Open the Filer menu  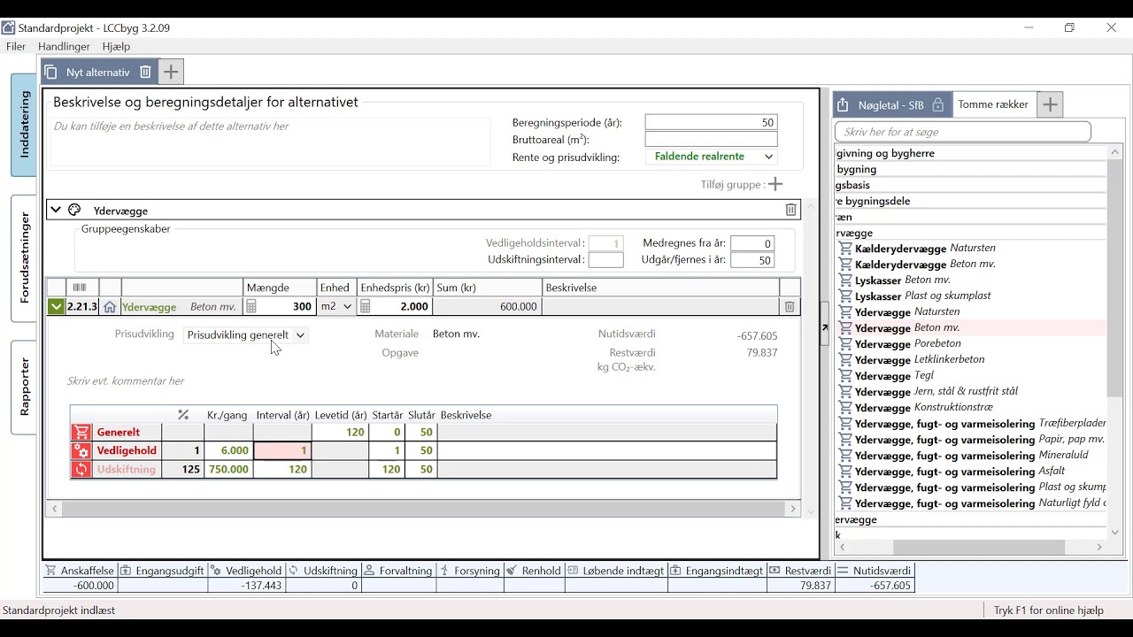(16, 46)
